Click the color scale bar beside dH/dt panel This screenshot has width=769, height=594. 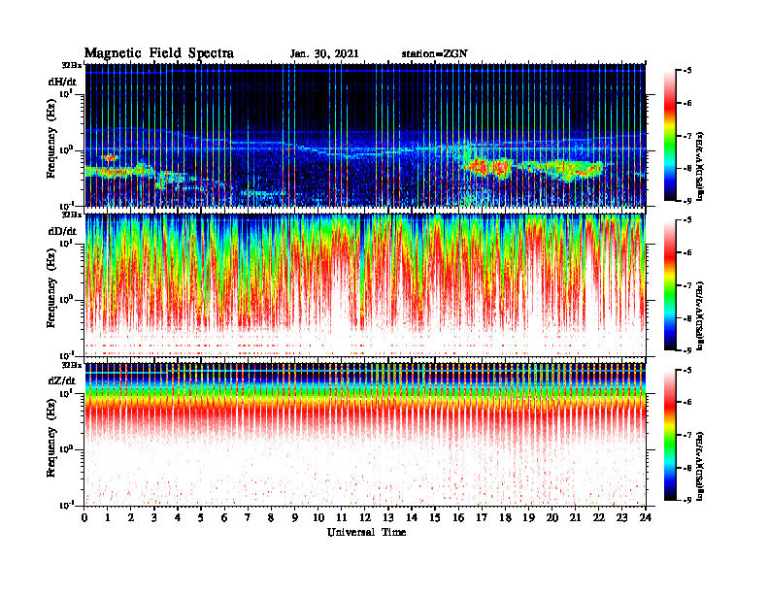coord(670,136)
